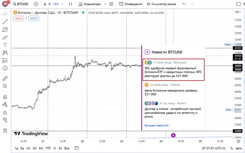Open the USD currency dropdown
245x153 pixels.
point(238,12)
